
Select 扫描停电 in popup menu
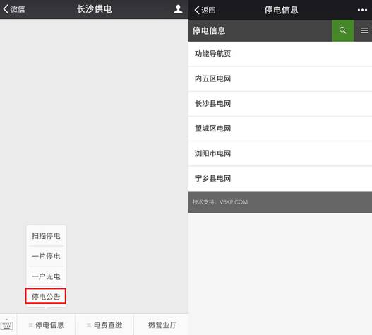pyautogui.click(x=46, y=235)
